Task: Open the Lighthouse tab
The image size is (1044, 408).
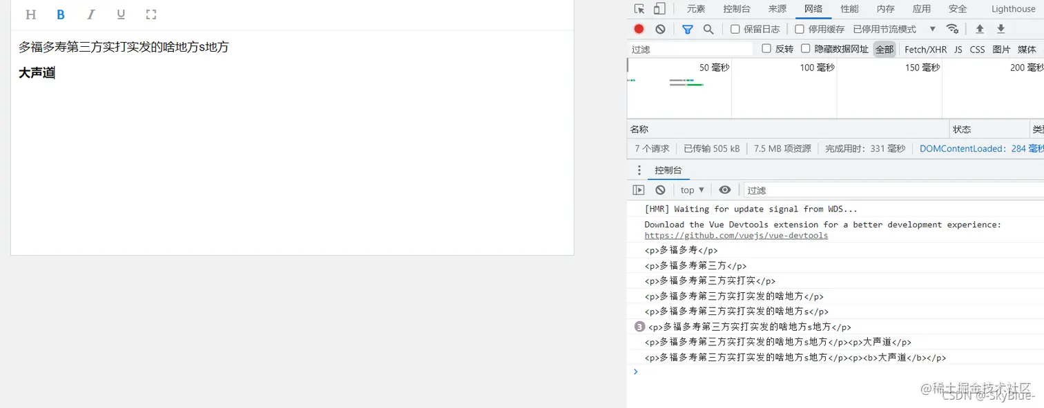Action: 1013,9
